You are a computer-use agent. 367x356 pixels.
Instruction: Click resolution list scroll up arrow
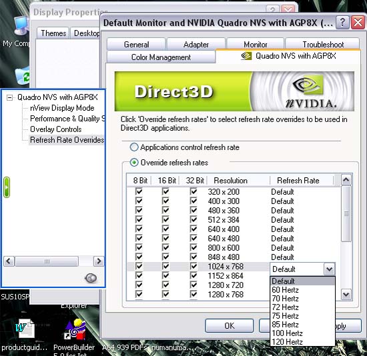[x=346, y=179]
